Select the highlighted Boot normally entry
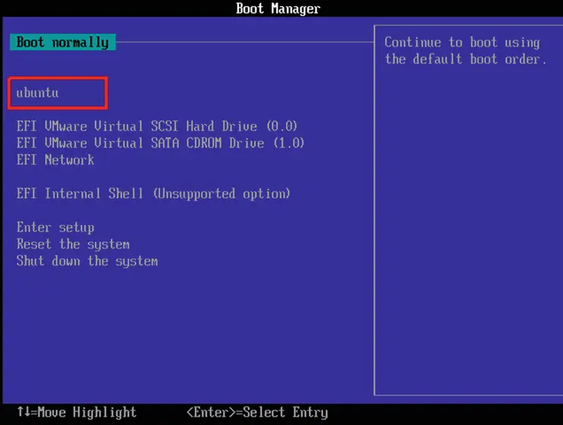 click(x=62, y=43)
